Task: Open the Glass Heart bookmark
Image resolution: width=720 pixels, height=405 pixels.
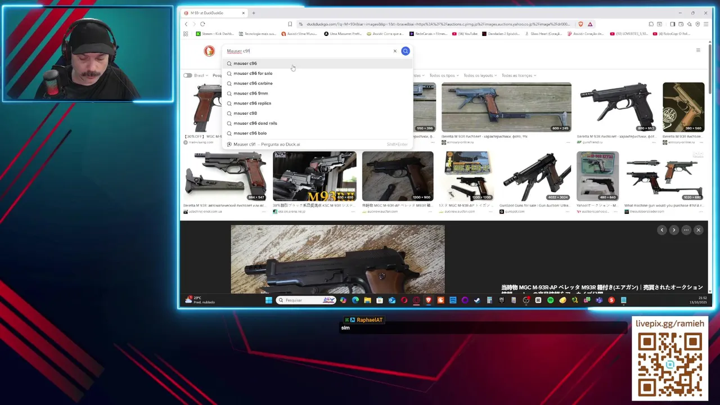Action: tap(544, 34)
